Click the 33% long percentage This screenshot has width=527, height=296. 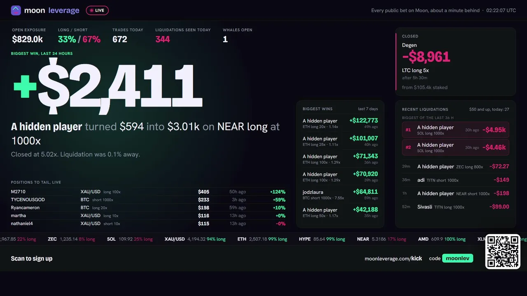tap(67, 39)
